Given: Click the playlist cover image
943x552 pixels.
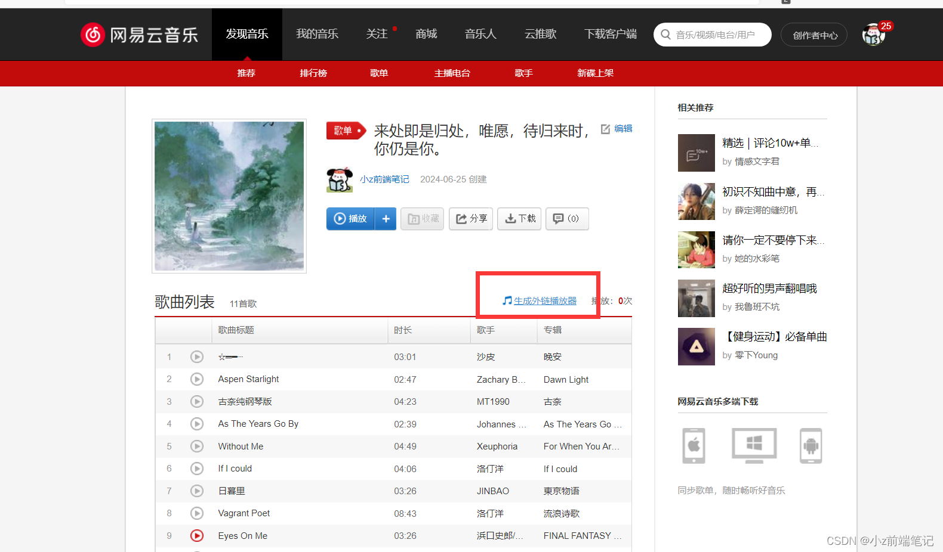Looking at the screenshot, I should click(x=229, y=196).
